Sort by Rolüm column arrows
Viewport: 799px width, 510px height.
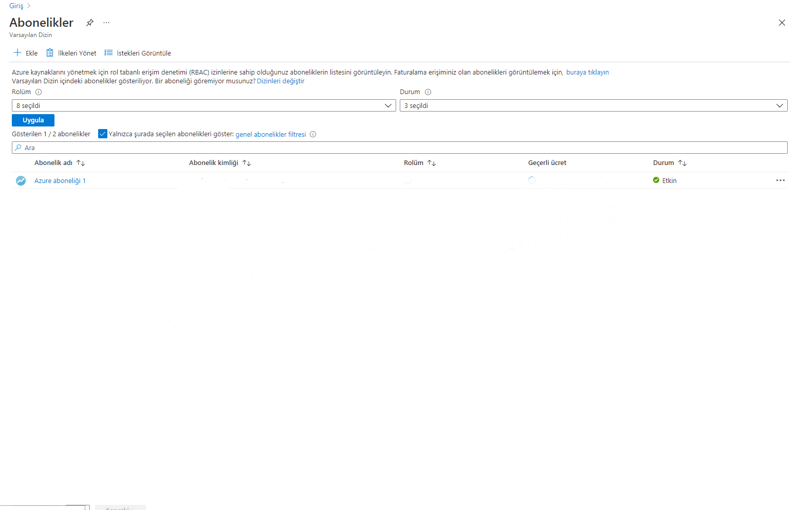[432, 163]
